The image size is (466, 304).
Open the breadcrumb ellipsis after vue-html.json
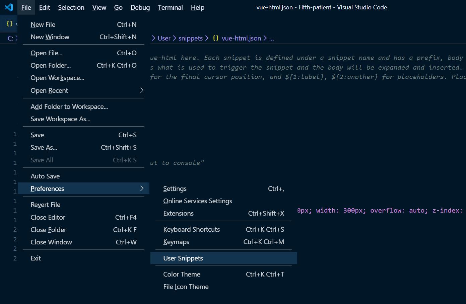click(272, 39)
